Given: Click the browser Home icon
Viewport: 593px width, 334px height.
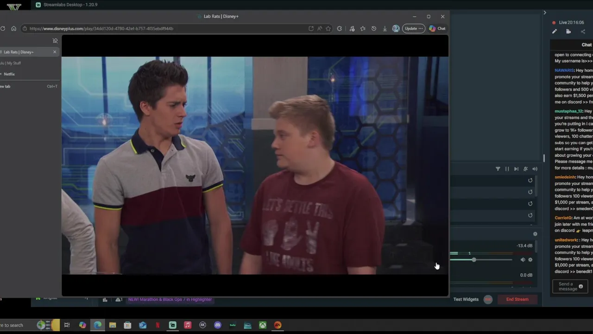Looking at the screenshot, I should [x=13, y=28].
